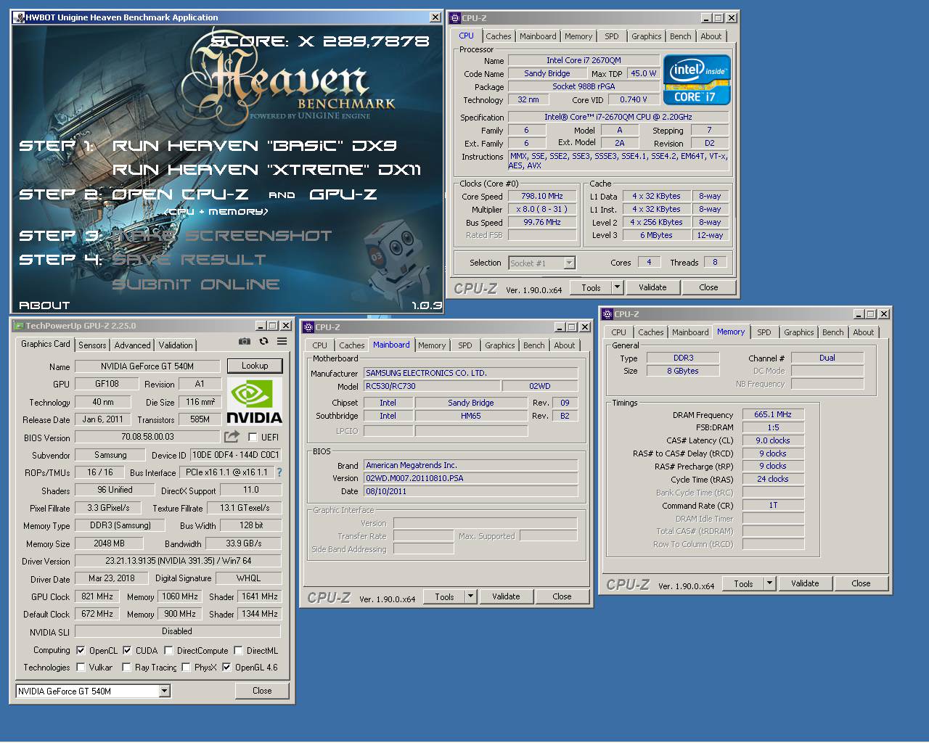This screenshot has width=929, height=743.
Task: Open the Advanced tab in GPU-Z
Action: click(133, 345)
